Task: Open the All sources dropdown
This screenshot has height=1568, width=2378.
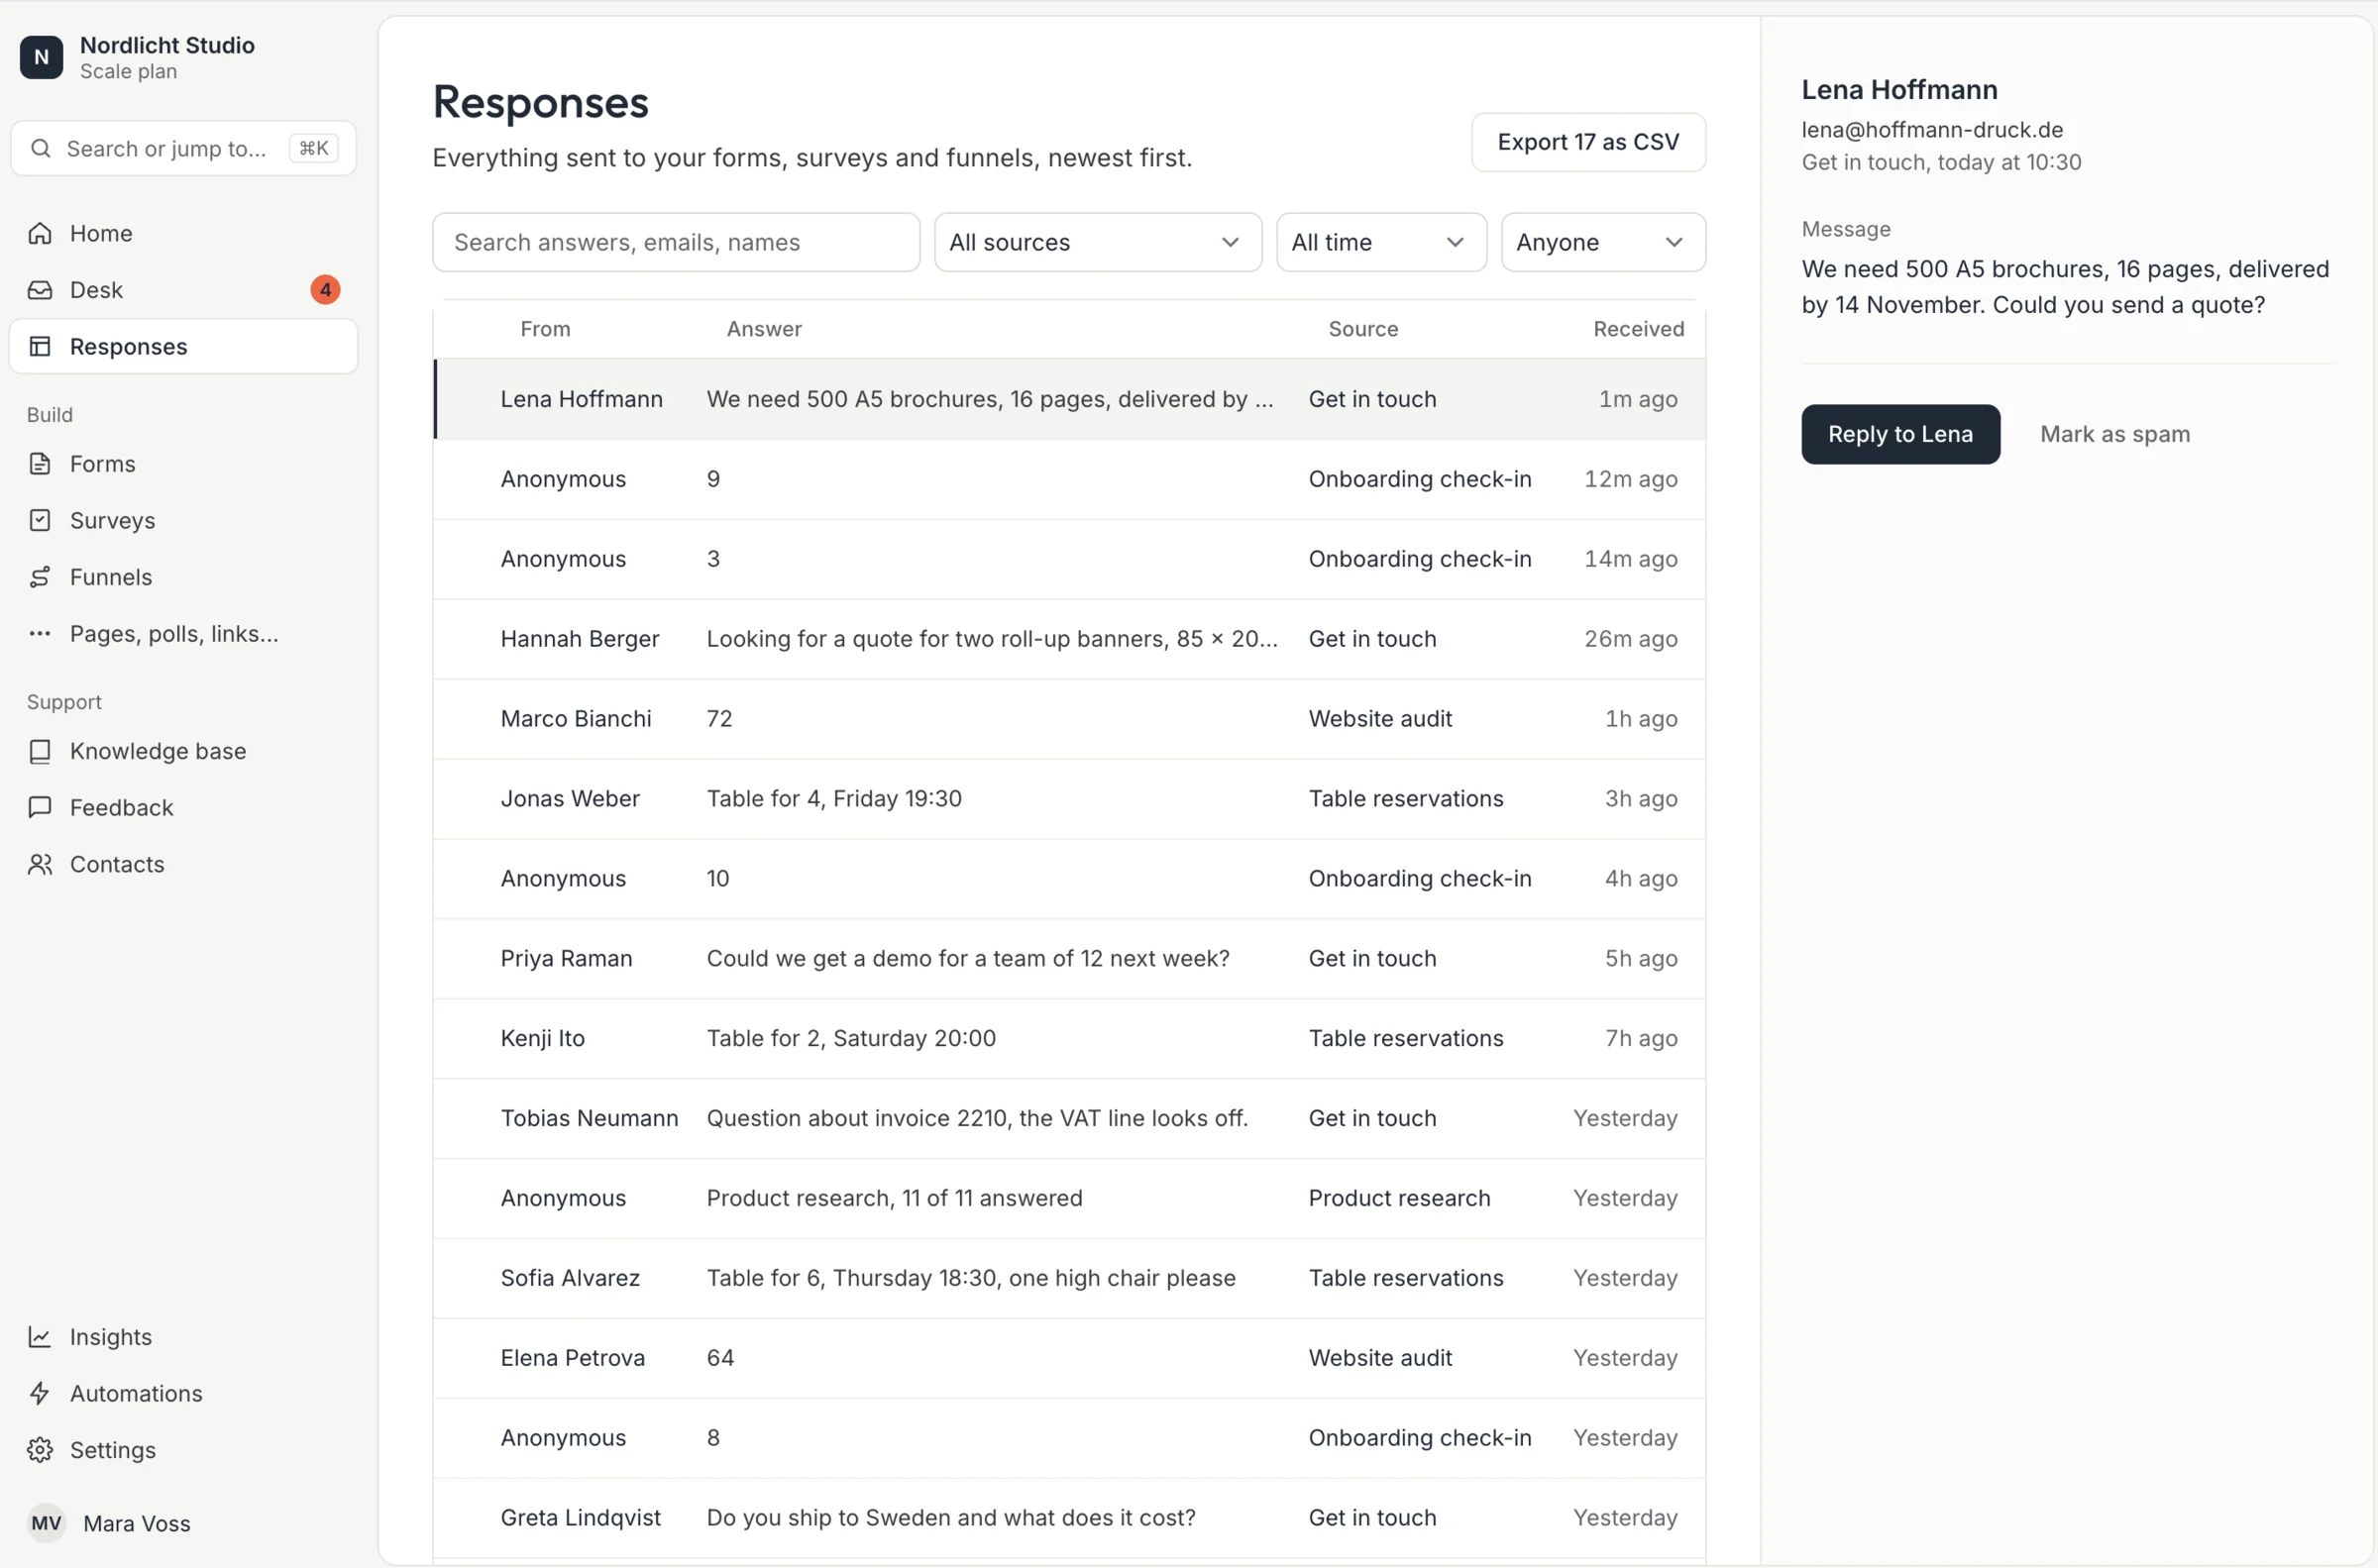Action: [x=1098, y=242]
